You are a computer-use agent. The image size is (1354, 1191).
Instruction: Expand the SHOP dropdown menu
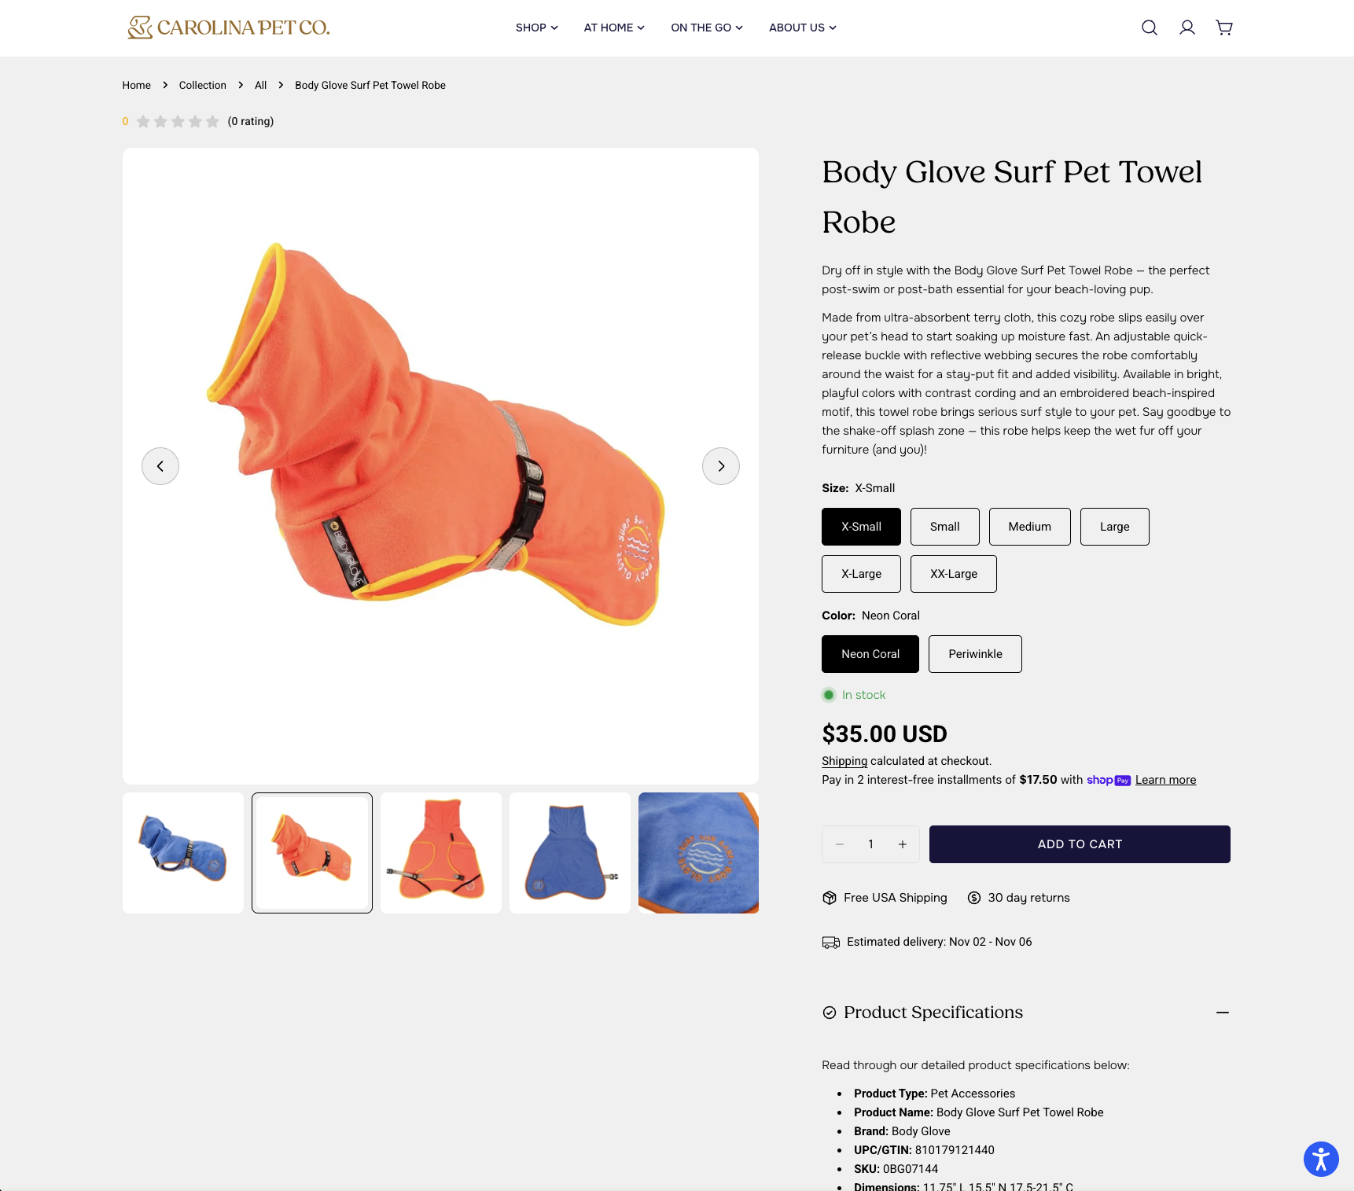pyautogui.click(x=537, y=28)
